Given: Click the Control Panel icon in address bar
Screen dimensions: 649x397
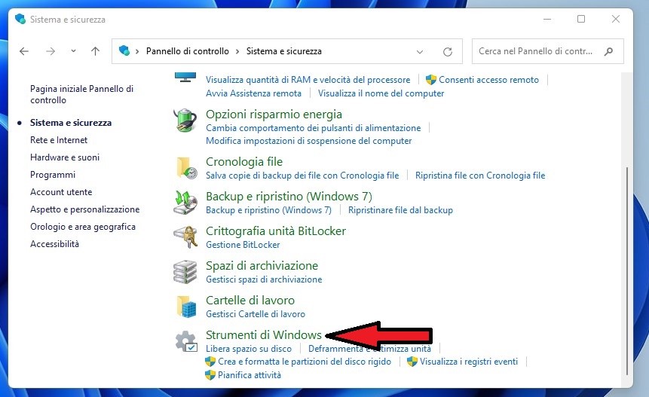Looking at the screenshot, I should click(x=124, y=51).
